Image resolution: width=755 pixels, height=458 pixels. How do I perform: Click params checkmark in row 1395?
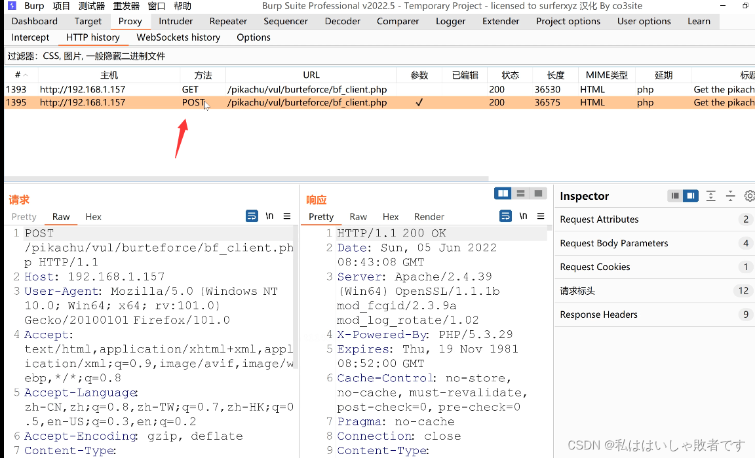419,103
